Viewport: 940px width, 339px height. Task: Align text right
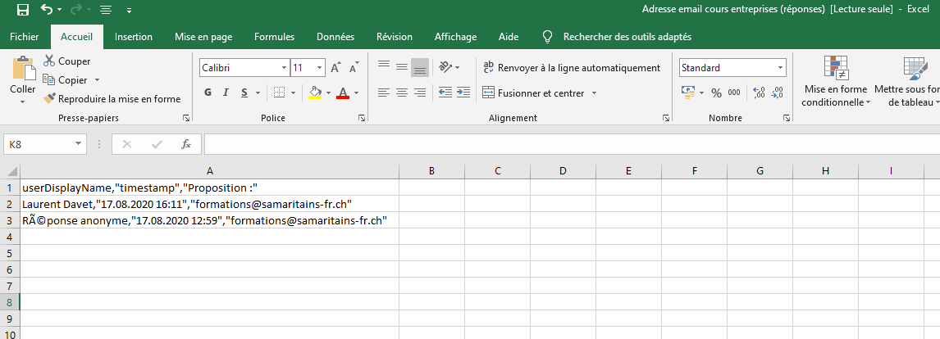pos(420,93)
